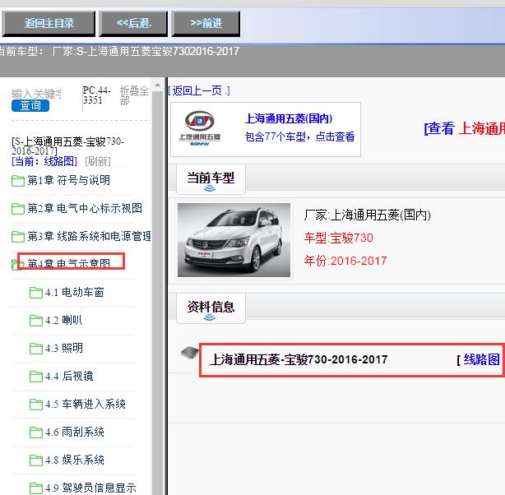The height and width of the screenshot is (495, 505).
Task: Open 4.8 娱乐系统 folder
Action: point(75,460)
